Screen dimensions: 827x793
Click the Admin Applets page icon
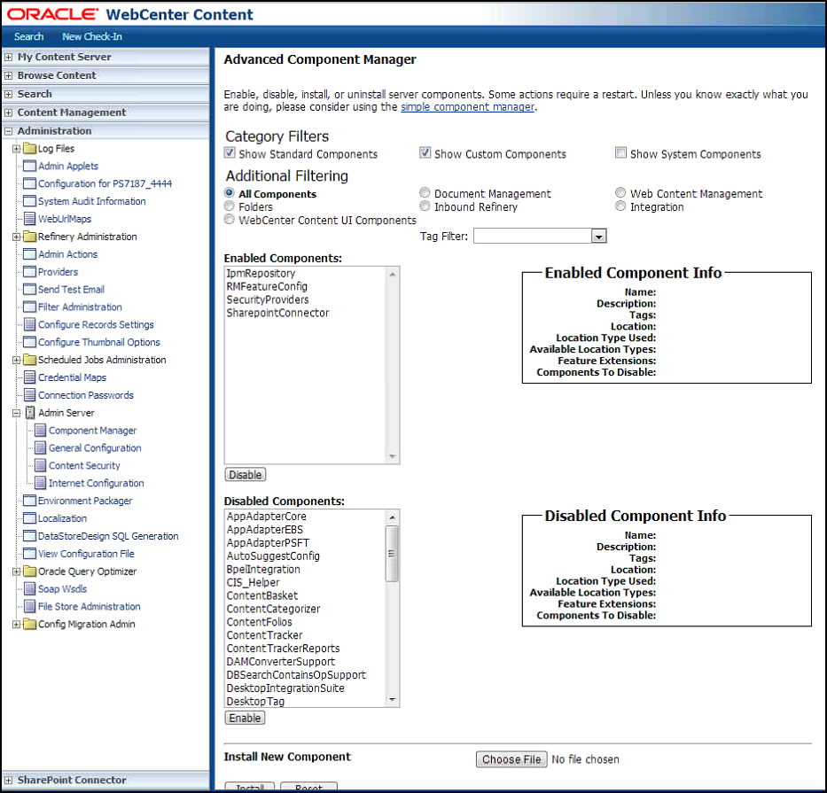[x=30, y=166]
